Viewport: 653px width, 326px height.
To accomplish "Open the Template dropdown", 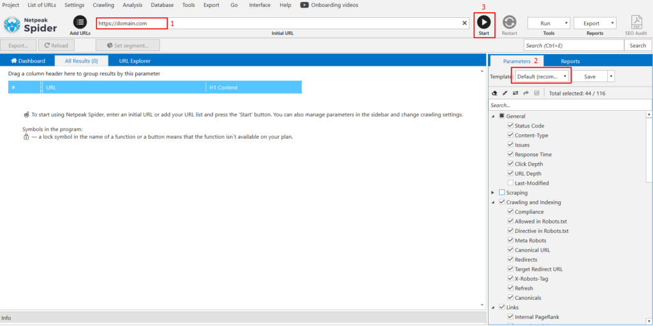I will [542, 76].
